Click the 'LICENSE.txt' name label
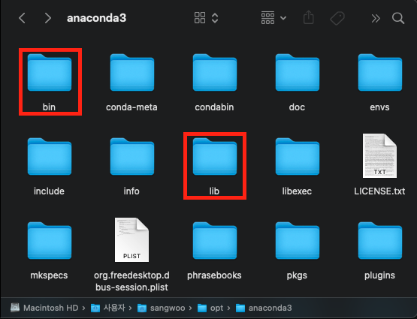The image size is (417, 319). click(x=379, y=191)
